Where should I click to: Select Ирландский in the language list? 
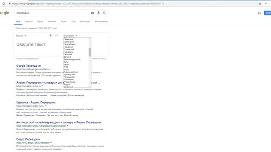pyautogui.click(x=69, y=74)
